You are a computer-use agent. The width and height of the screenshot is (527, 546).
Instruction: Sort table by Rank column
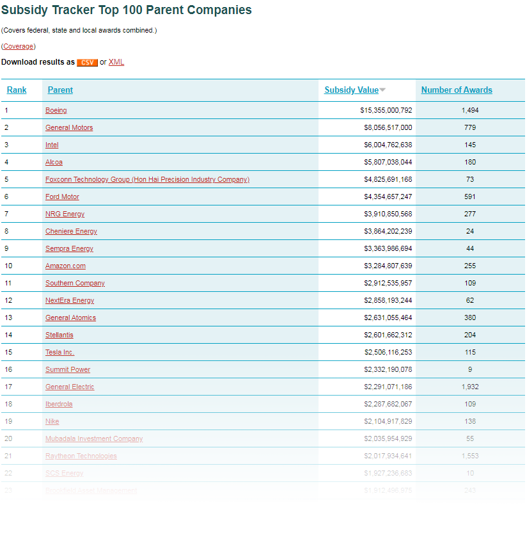click(x=17, y=90)
